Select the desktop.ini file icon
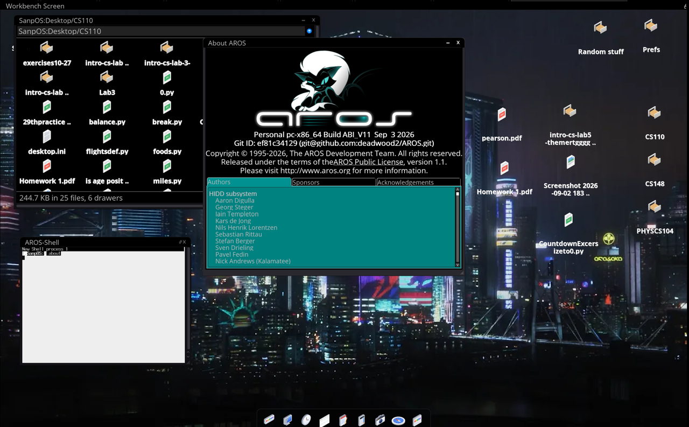 [x=47, y=143]
